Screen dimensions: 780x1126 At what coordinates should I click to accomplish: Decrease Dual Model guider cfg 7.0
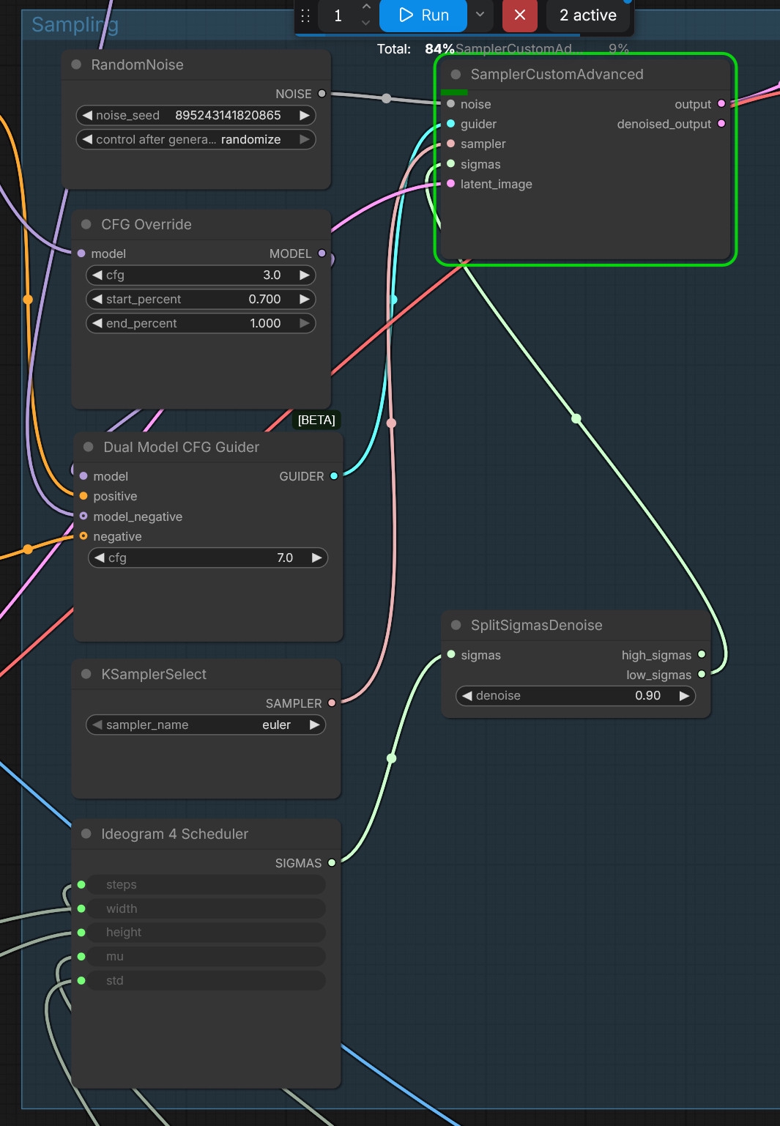pos(100,558)
